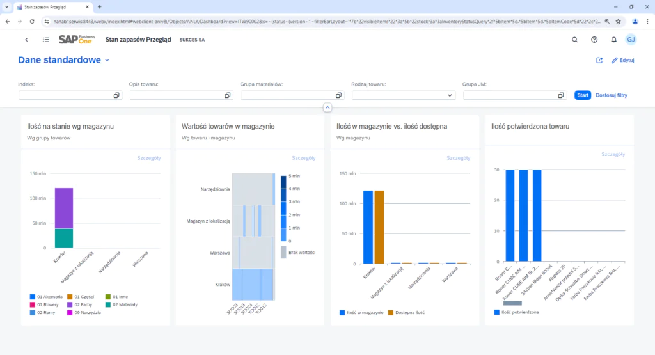Viewport: 655px width, 355px height.
Task: Open the help question mark icon
Action: 594,40
